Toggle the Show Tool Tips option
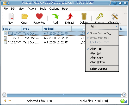129x105 pixels. [x=102, y=38]
